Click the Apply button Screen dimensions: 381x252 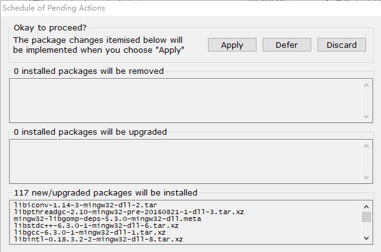(232, 45)
